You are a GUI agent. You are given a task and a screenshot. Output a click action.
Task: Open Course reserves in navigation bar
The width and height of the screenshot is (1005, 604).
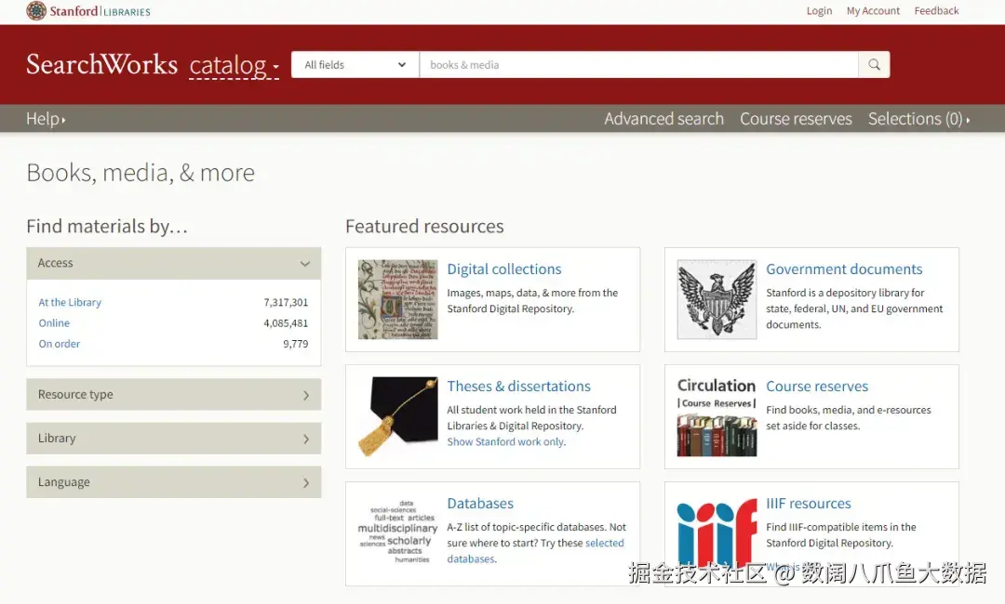pos(796,119)
